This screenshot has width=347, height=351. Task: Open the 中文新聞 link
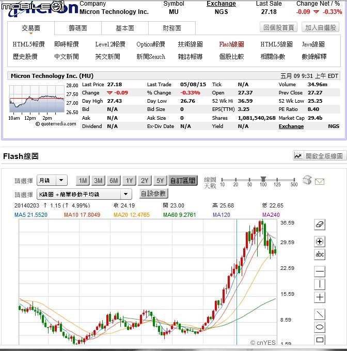pos(67,57)
